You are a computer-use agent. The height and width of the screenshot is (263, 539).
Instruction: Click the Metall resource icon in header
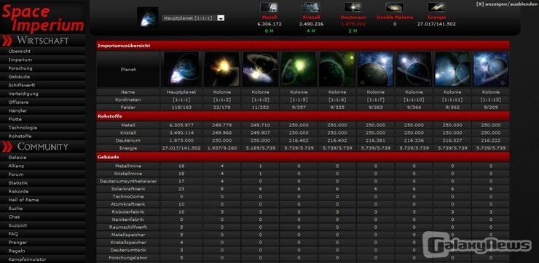(269, 7)
